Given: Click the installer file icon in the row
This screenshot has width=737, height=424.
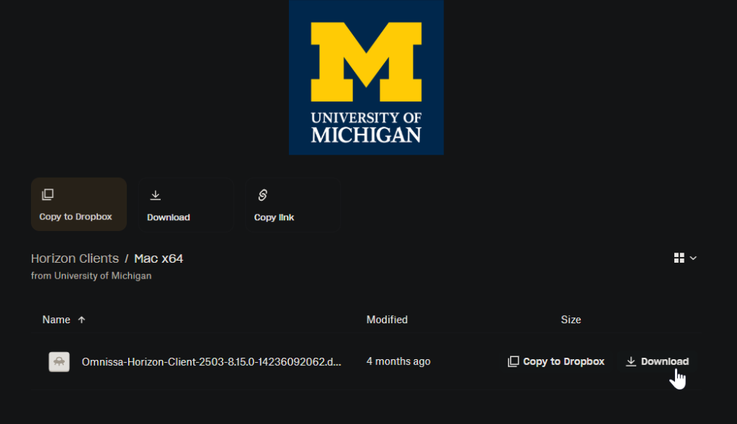Looking at the screenshot, I should 59,361.
